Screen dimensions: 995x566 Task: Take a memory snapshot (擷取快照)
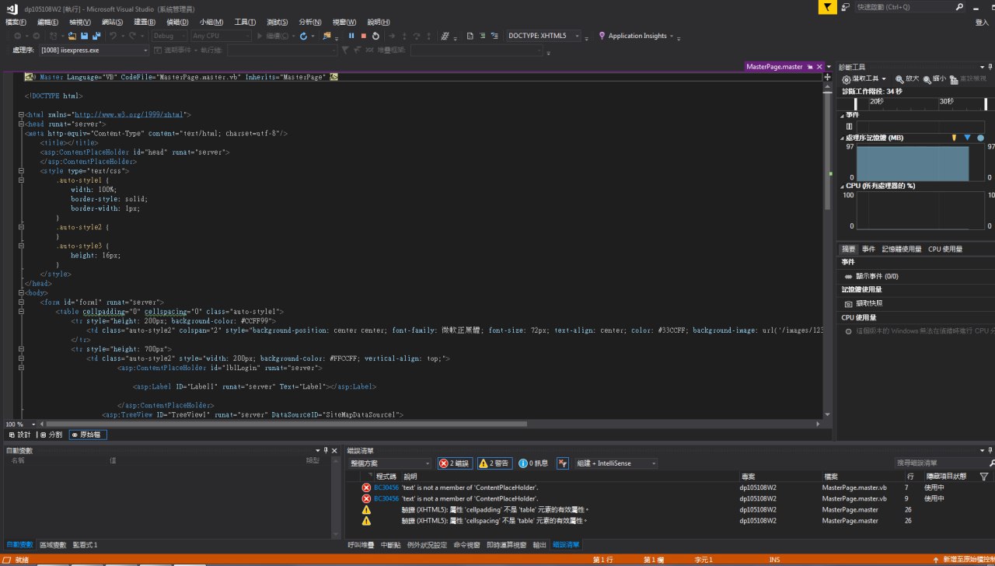[868, 303]
